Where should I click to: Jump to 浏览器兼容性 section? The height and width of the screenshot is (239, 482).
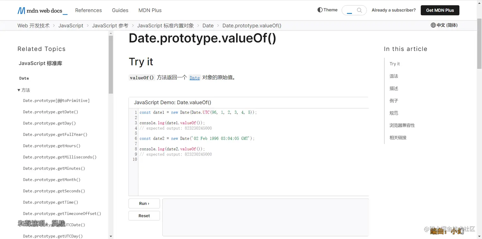click(x=402, y=125)
